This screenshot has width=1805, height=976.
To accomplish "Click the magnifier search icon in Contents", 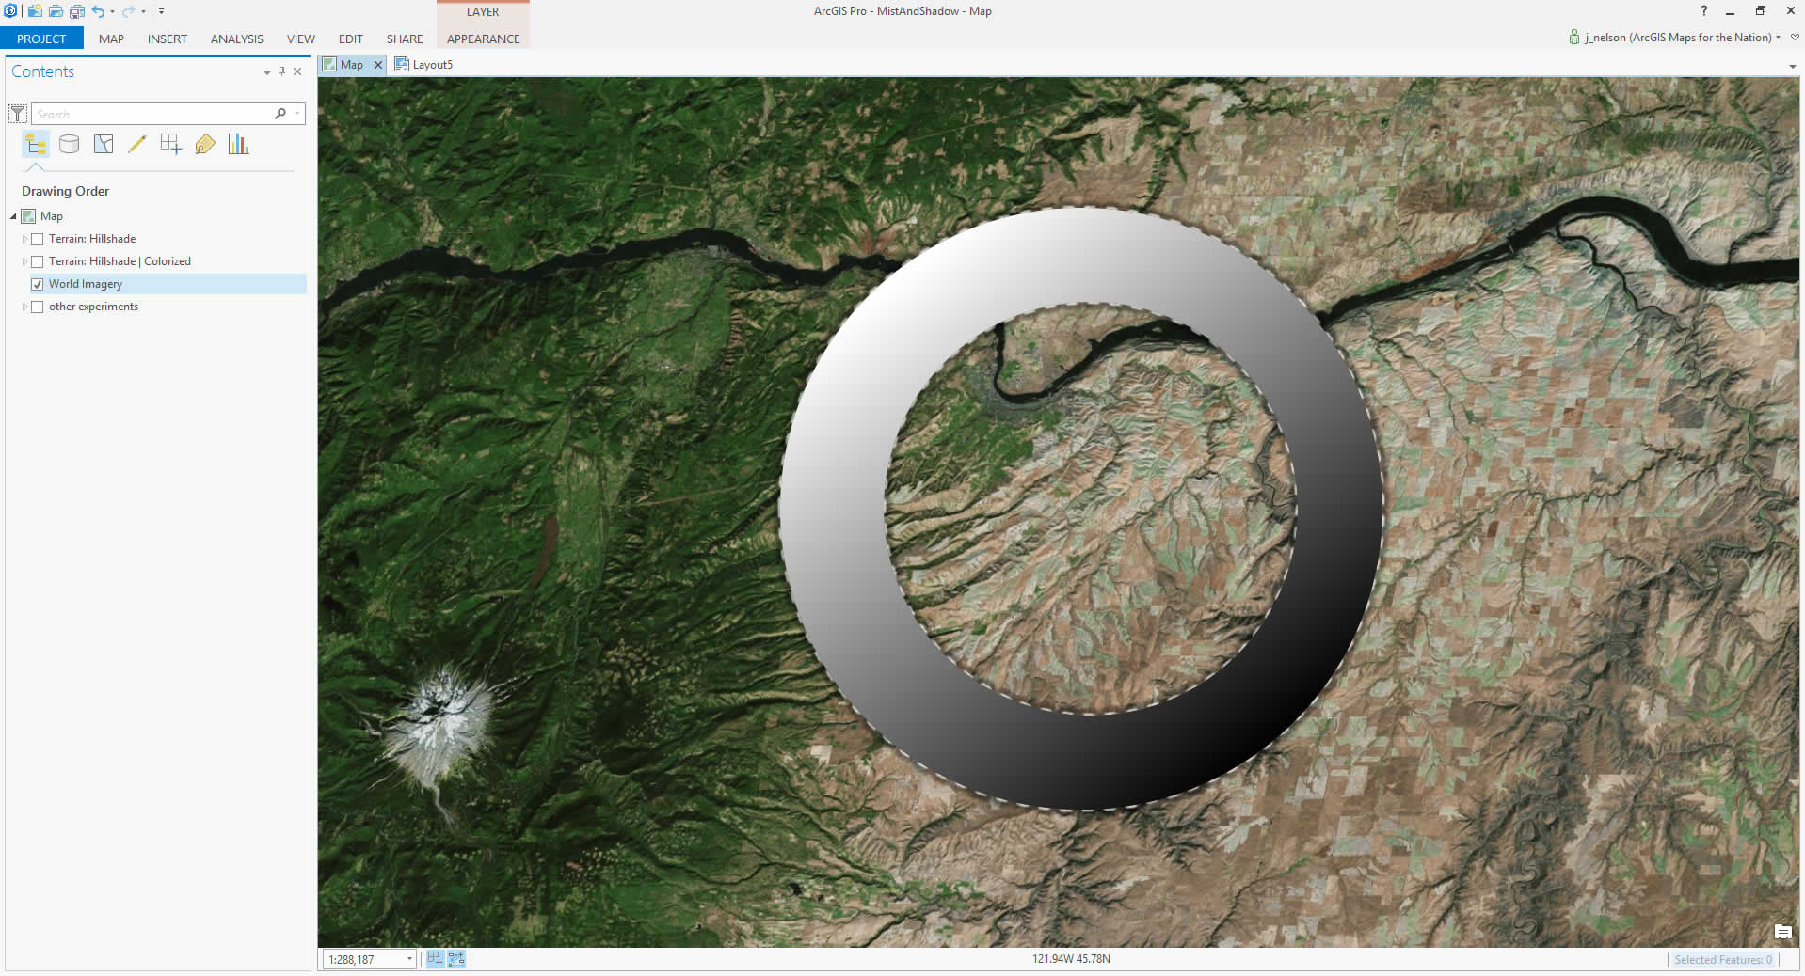I will click(x=280, y=114).
